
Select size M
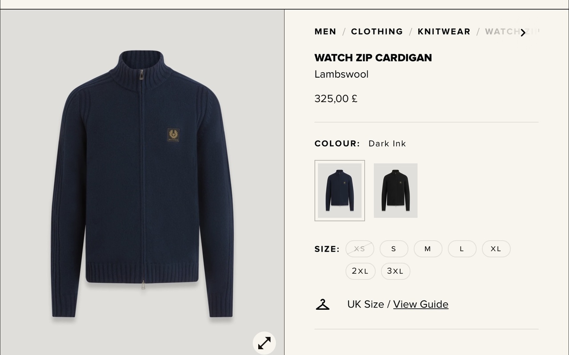click(x=428, y=249)
